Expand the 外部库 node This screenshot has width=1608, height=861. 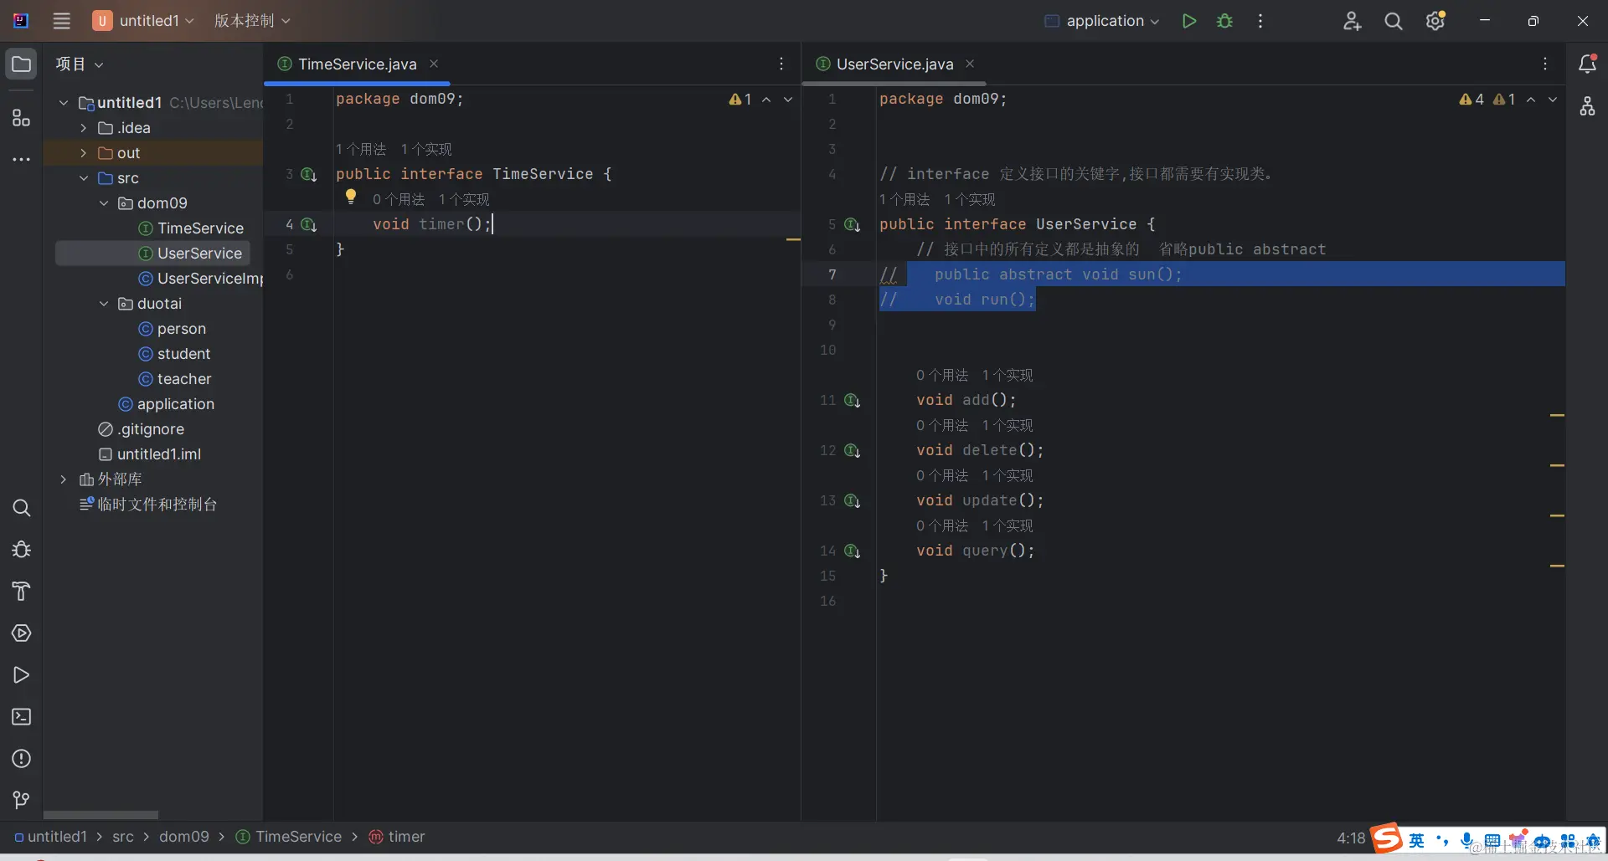(64, 479)
